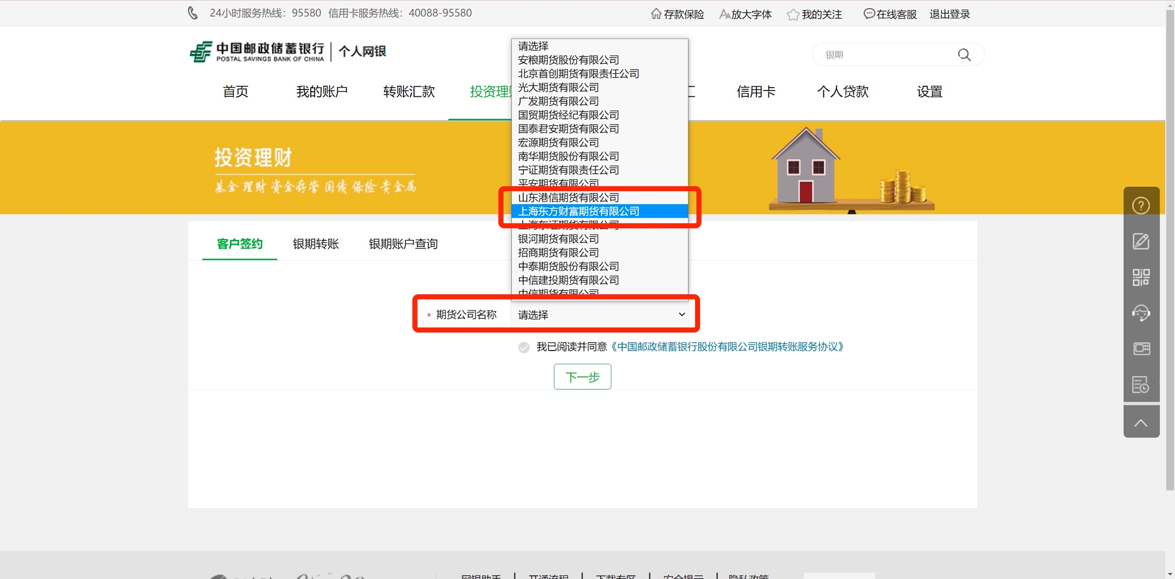Viewport: 1175px width, 579px height.
Task: Select 山东港信期货有限公司 from list
Action: coord(599,198)
